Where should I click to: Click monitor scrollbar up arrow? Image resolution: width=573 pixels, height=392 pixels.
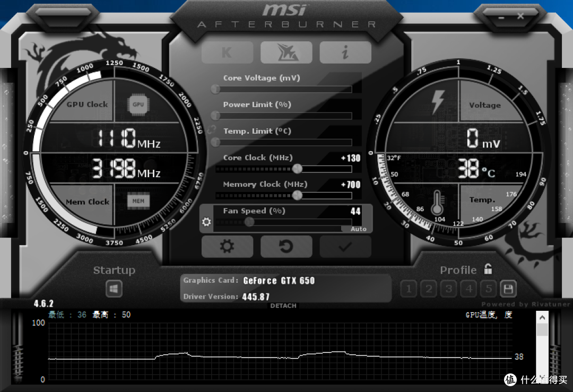coord(542,318)
